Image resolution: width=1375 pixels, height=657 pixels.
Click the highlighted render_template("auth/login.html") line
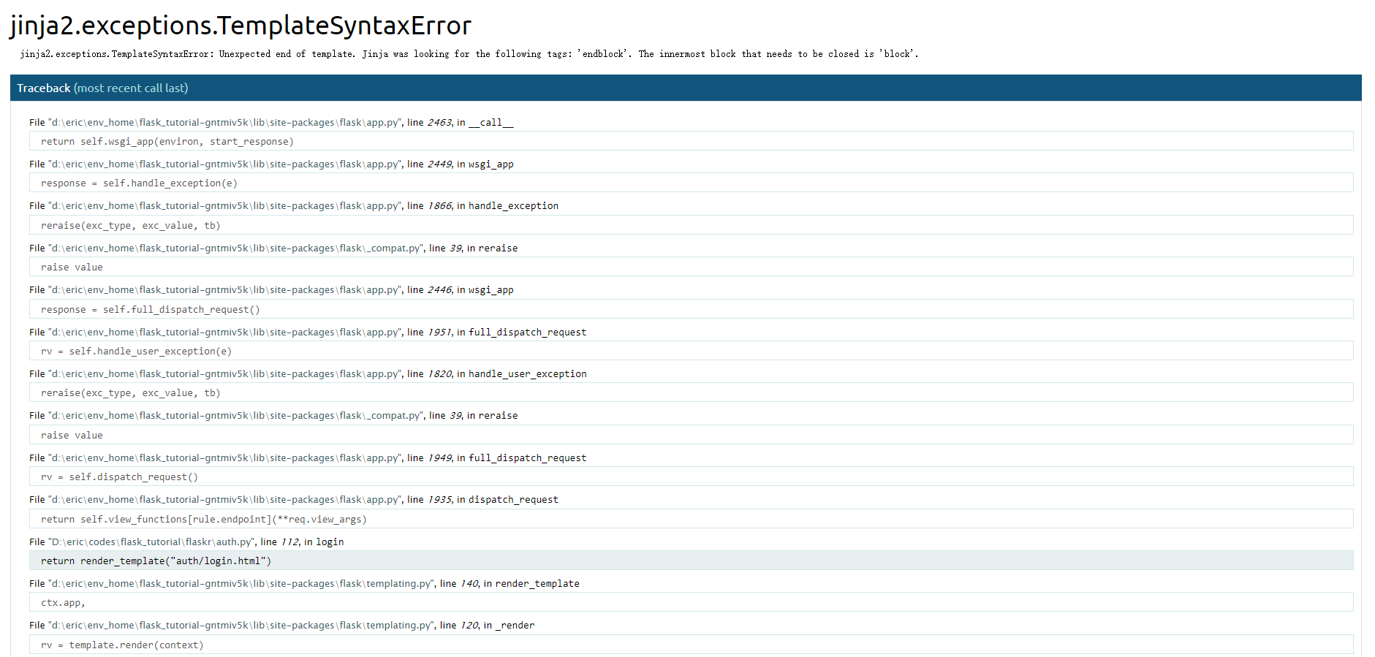tap(691, 561)
